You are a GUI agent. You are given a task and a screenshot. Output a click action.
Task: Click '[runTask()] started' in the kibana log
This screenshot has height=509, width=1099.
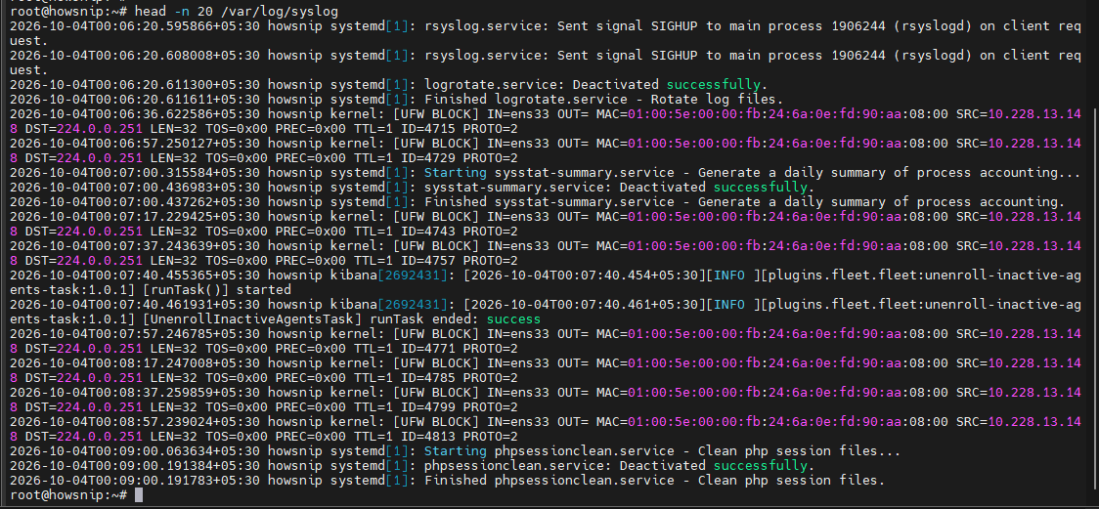(217, 290)
